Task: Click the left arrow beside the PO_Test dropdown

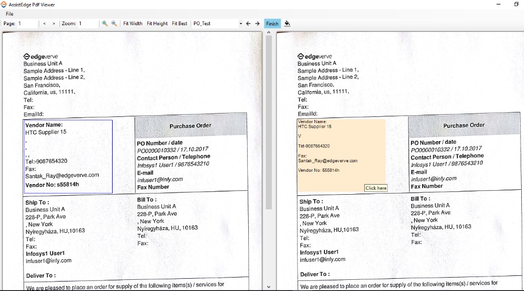Action: (x=248, y=24)
